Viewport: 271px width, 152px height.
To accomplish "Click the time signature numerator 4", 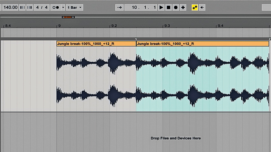I will click(x=38, y=7).
